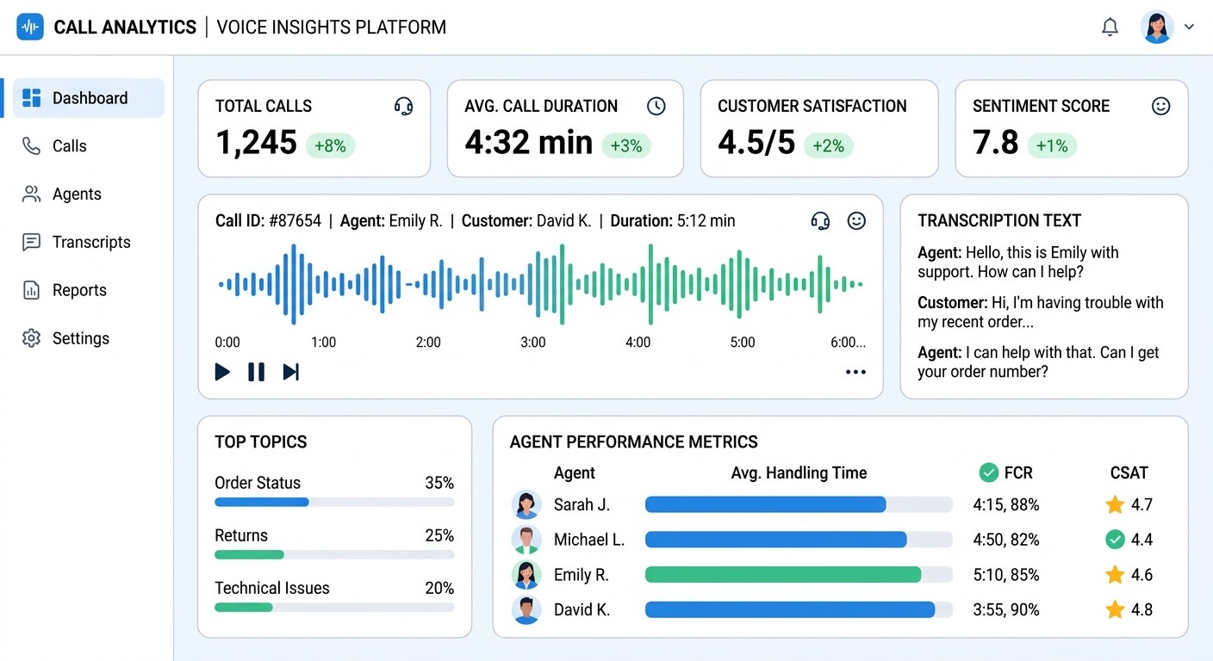Image resolution: width=1213 pixels, height=661 pixels.
Task: Click the Returns progress bar
Action: tap(334, 554)
